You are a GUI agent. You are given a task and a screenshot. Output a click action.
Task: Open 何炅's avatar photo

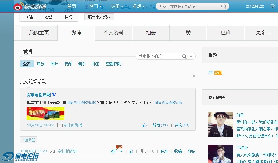click(x=221, y=124)
